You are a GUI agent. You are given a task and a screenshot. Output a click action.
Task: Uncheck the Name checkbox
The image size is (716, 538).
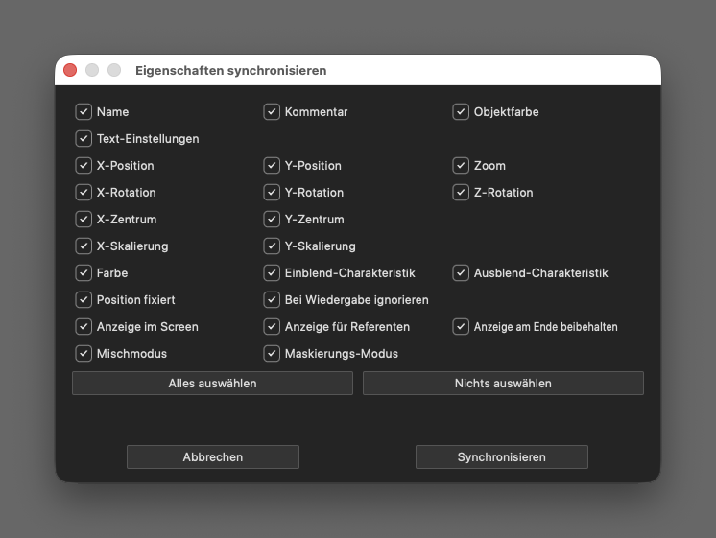84,112
